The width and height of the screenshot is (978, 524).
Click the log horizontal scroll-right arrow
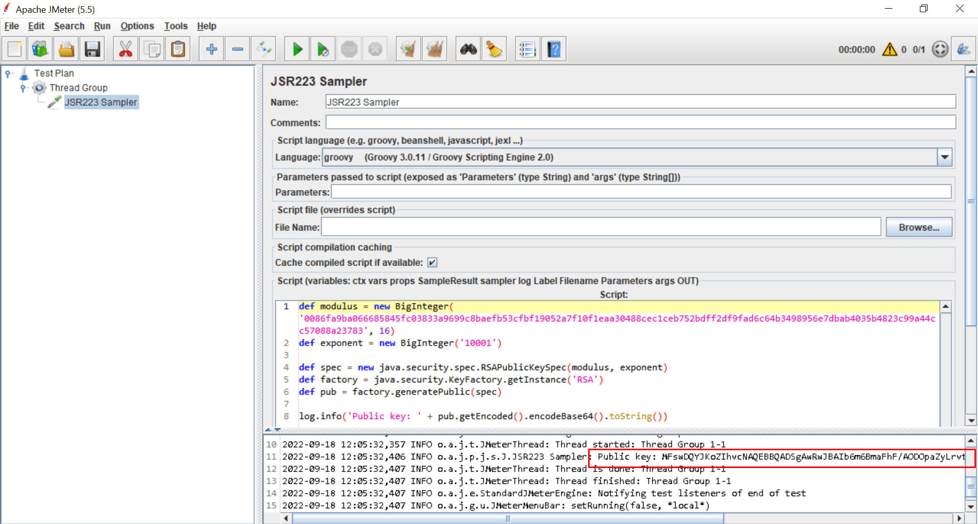(x=960, y=518)
